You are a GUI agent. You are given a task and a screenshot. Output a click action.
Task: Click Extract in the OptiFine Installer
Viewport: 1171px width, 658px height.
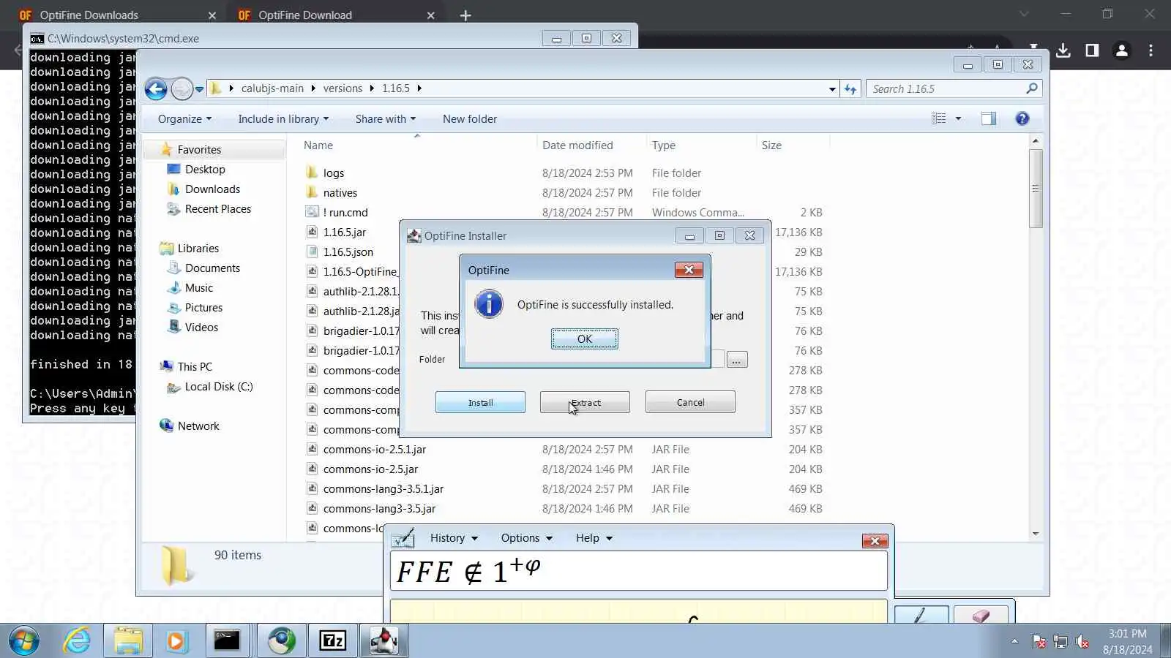tap(585, 402)
